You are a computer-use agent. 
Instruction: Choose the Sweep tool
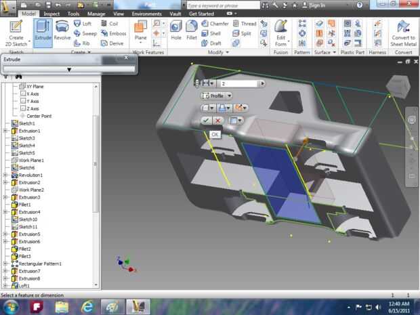(x=85, y=33)
